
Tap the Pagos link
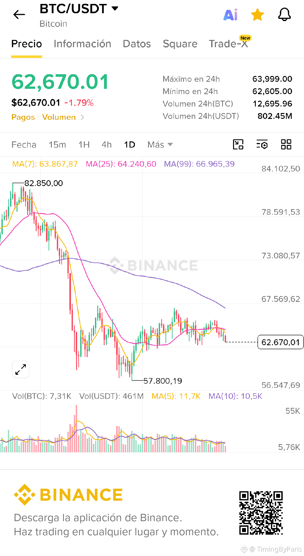click(23, 117)
